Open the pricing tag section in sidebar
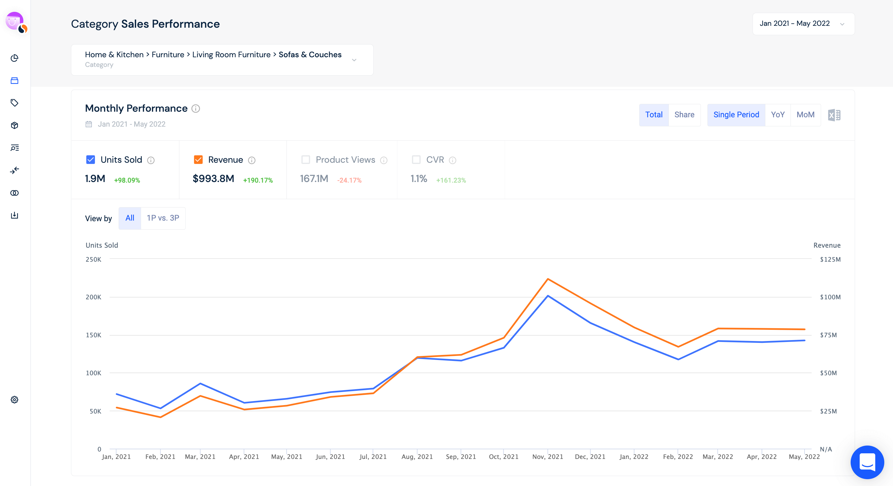Viewport: 893px width, 486px height. pos(15,103)
